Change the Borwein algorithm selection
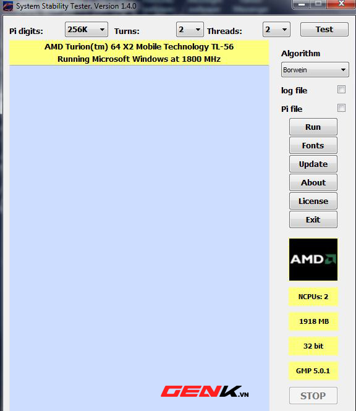Image resolution: width=356 pixels, height=411 pixels. point(315,70)
